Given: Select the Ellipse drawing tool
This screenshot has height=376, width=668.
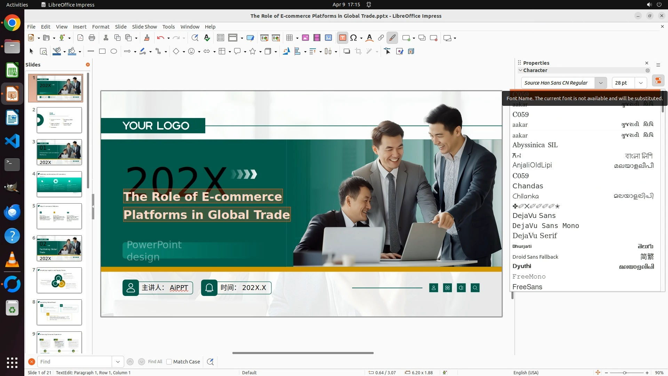Looking at the screenshot, I should (x=114, y=52).
